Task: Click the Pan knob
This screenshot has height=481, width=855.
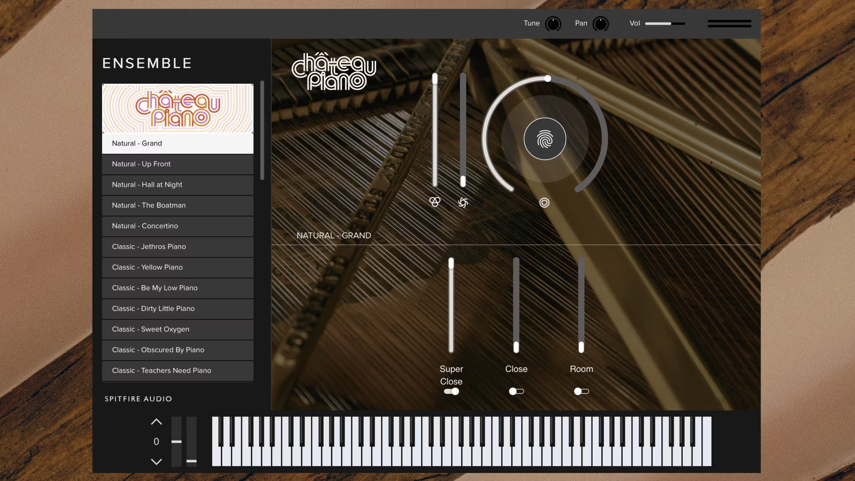Action: pos(600,24)
